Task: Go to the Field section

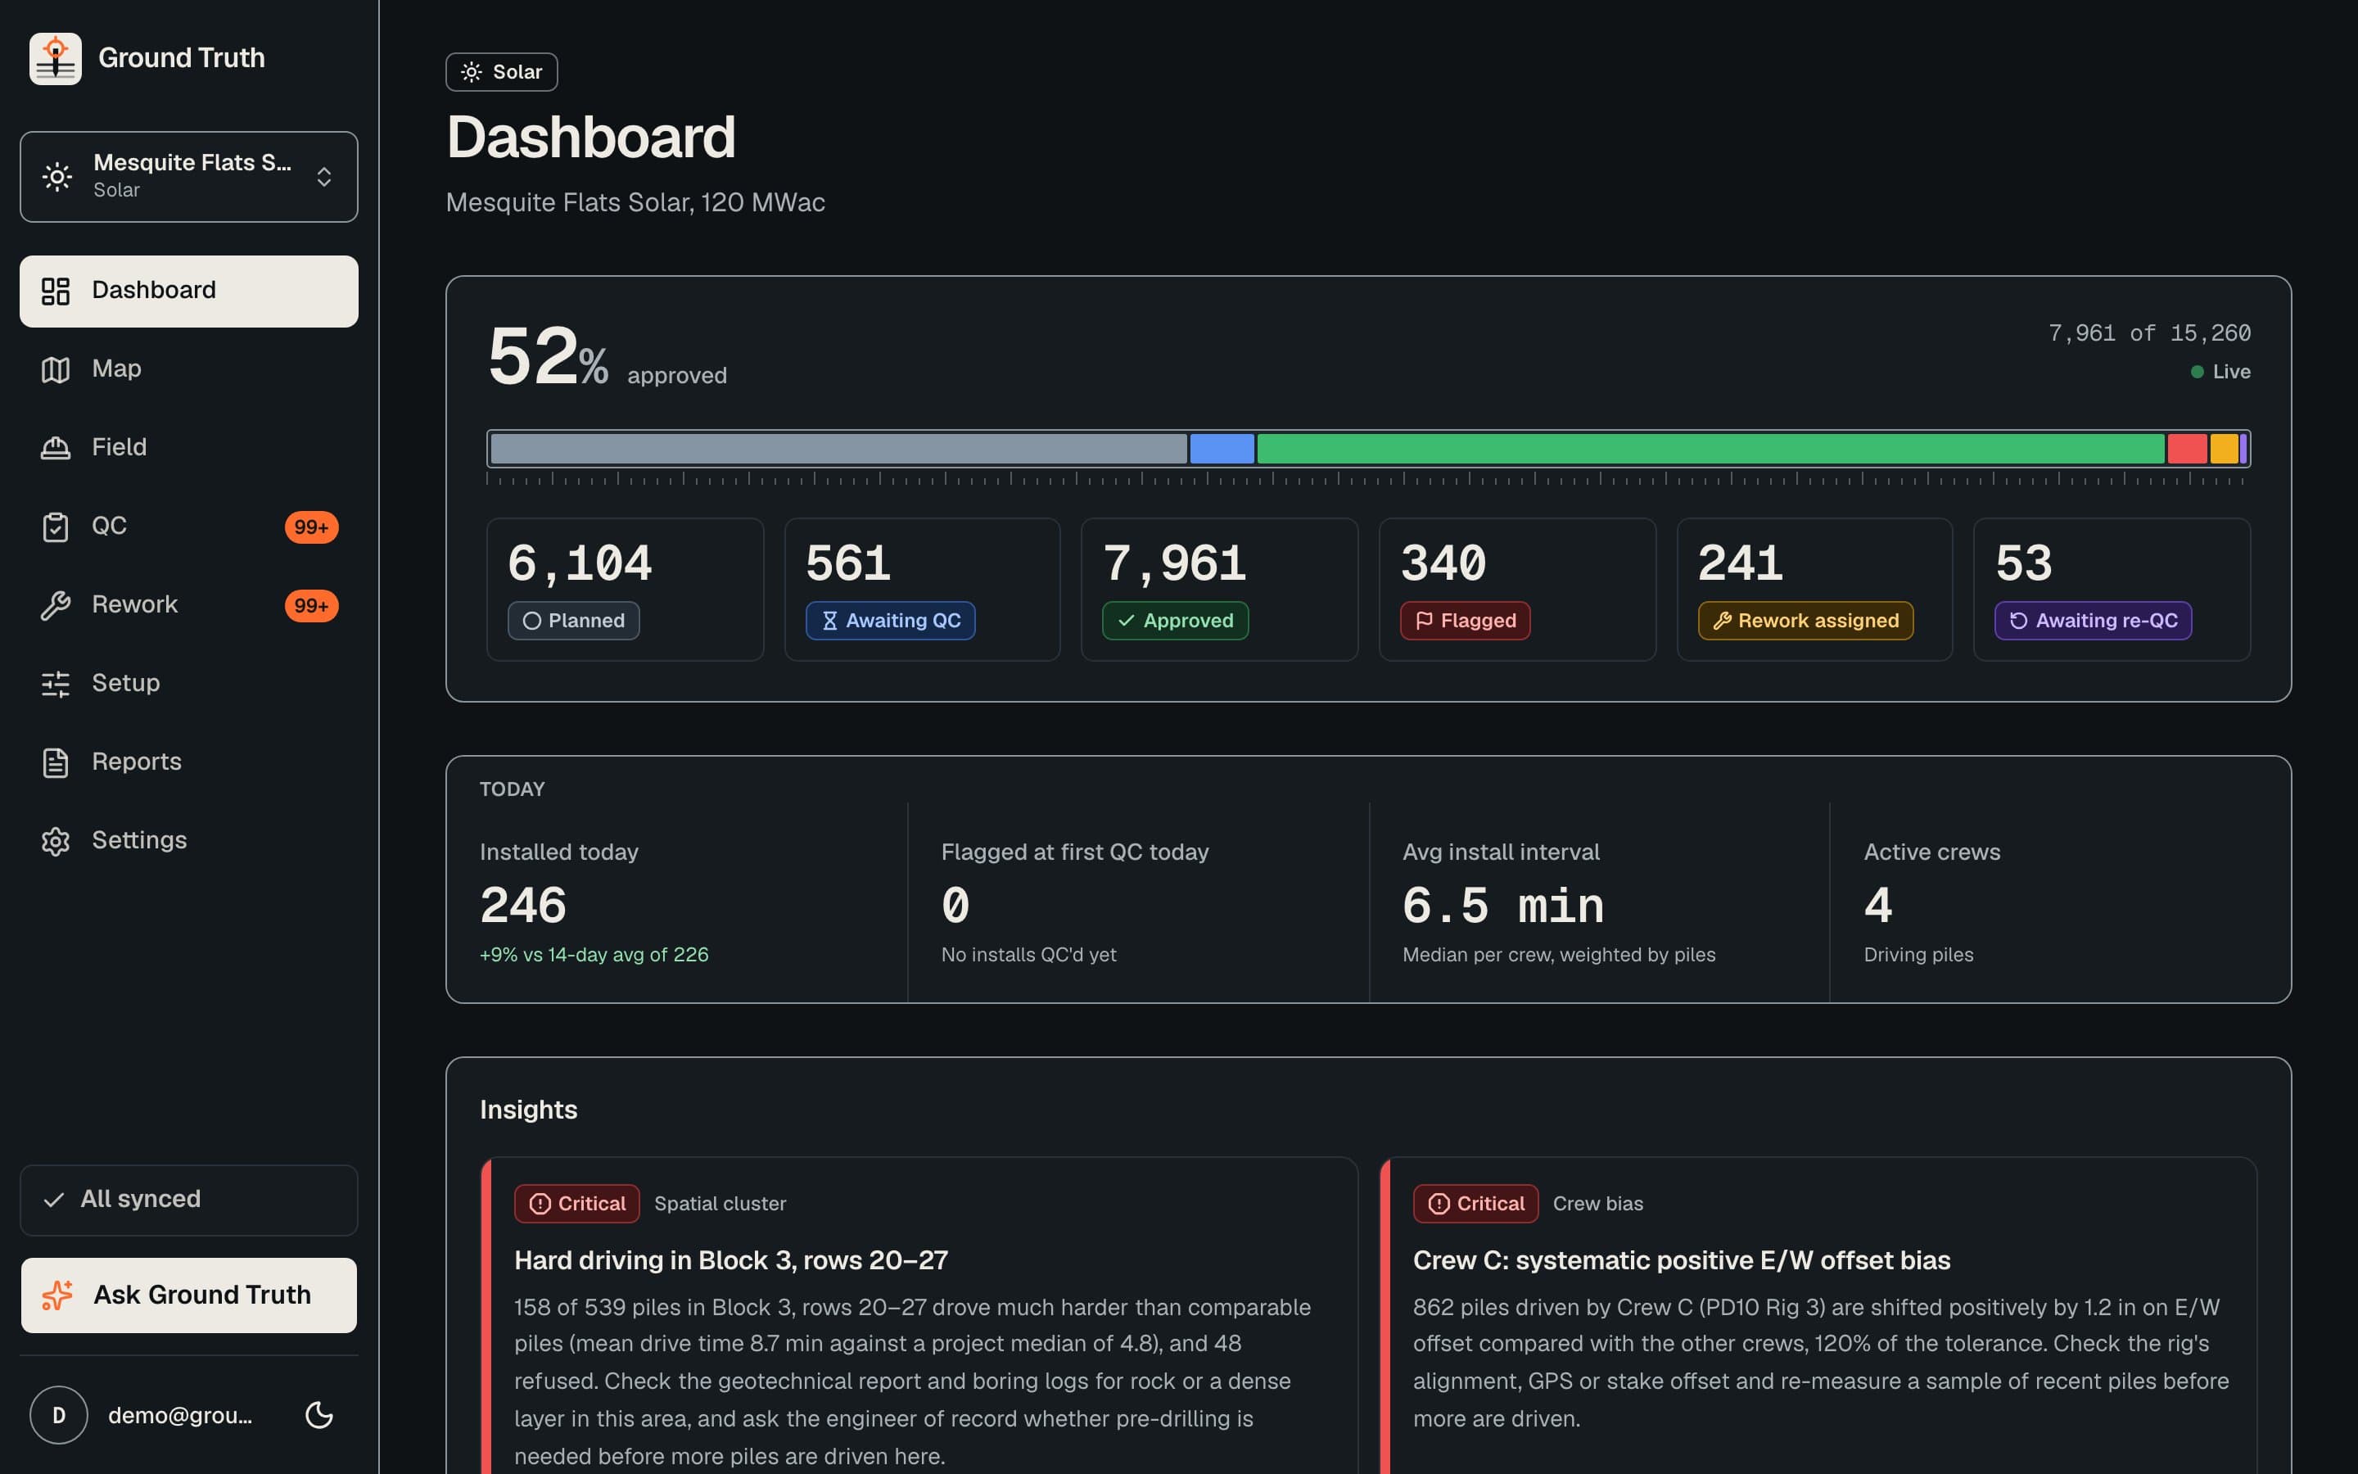Action: [x=189, y=447]
